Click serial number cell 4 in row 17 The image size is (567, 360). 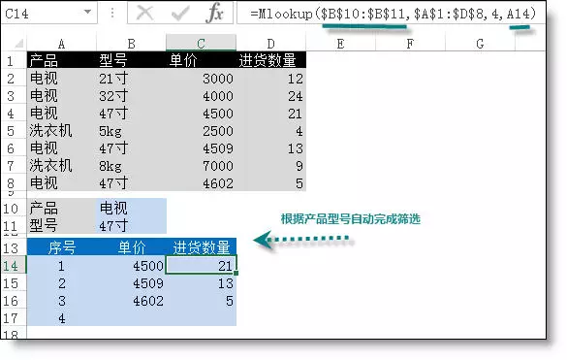(x=61, y=318)
